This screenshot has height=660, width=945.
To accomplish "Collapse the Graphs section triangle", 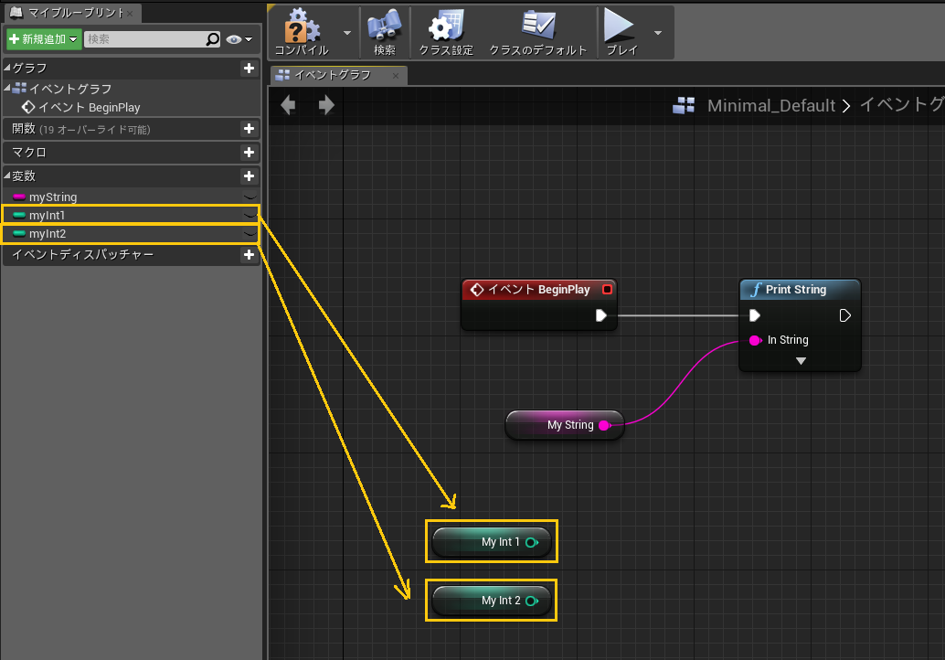I will click(x=7, y=67).
